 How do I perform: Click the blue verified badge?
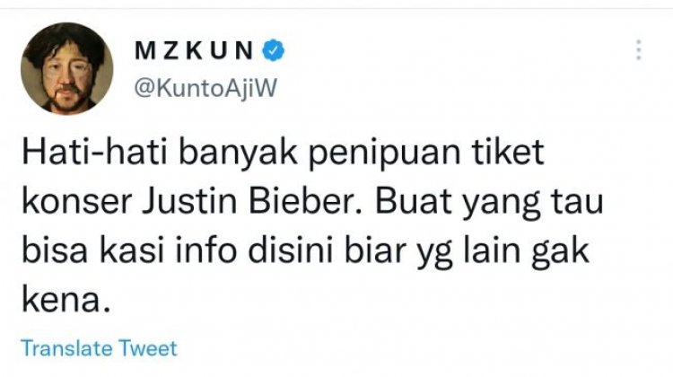point(274,49)
